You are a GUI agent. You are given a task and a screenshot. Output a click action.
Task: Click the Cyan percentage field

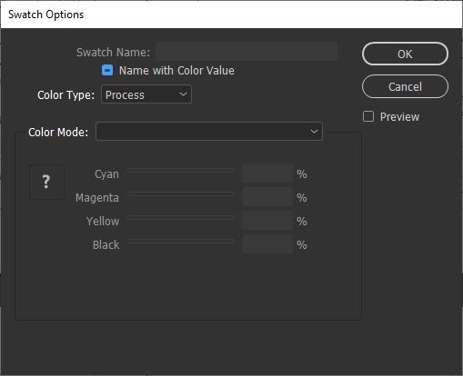click(267, 173)
